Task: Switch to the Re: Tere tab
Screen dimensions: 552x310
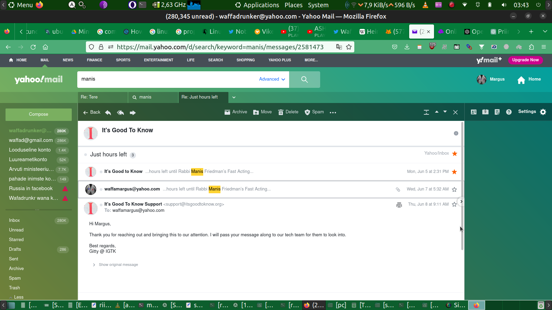Action: click(103, 97)
